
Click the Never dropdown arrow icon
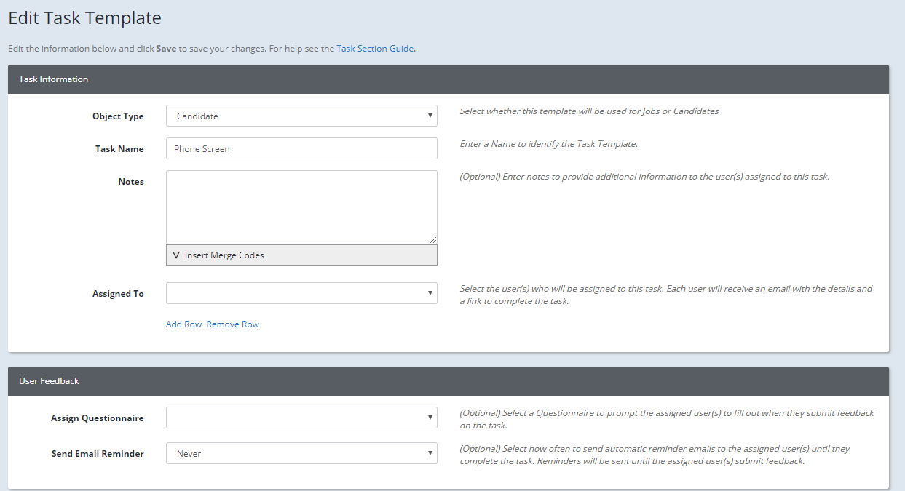(x=429, y=453)
